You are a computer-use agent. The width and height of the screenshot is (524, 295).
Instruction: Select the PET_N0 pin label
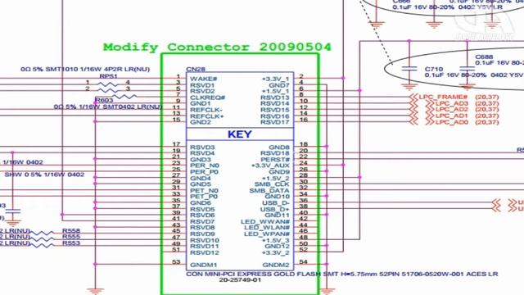pos(204,191)
